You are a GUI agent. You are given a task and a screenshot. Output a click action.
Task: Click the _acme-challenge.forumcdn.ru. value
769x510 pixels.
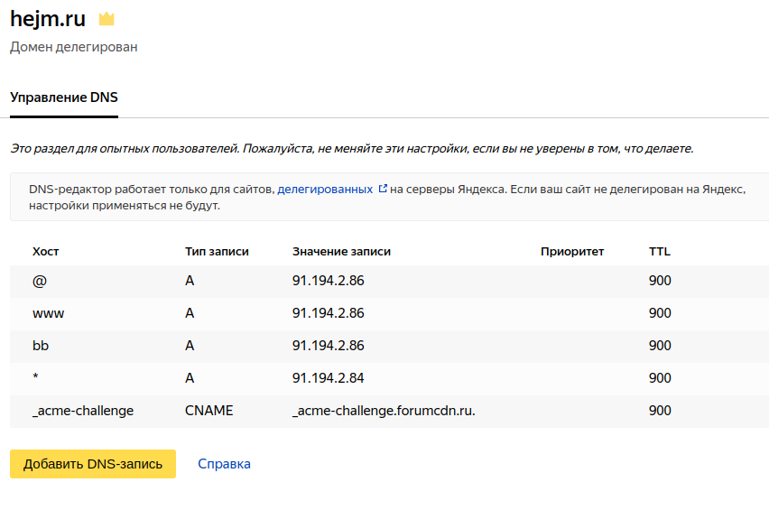tap(384, 411)
